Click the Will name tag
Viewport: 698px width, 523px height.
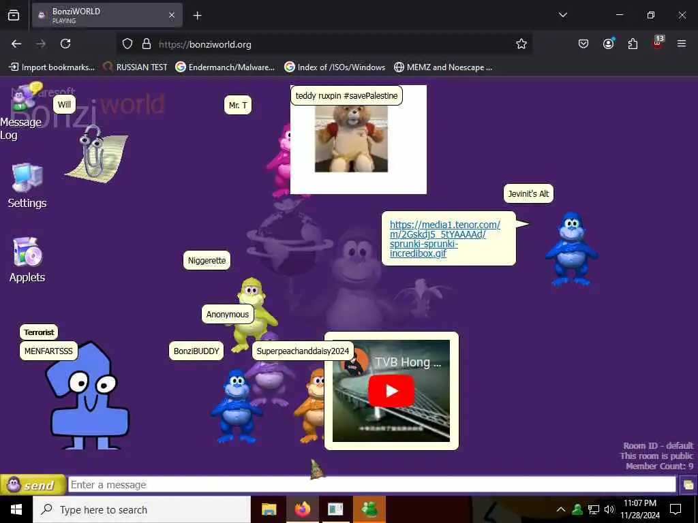pyautogui.click(x=64, y=104)
